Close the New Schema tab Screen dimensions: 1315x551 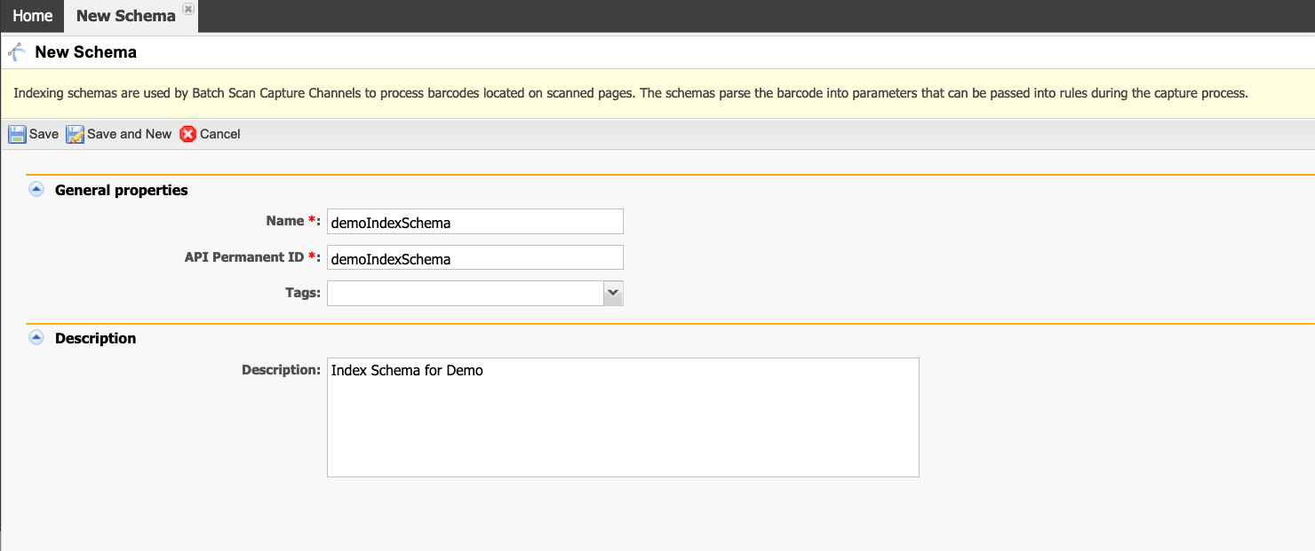187,8
